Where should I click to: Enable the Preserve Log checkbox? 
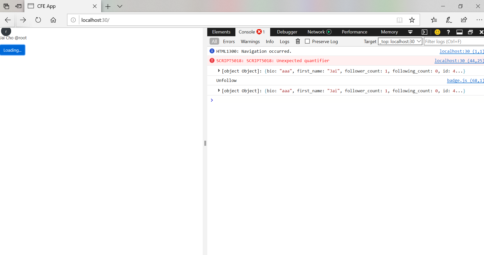click(x=307, y=41)
